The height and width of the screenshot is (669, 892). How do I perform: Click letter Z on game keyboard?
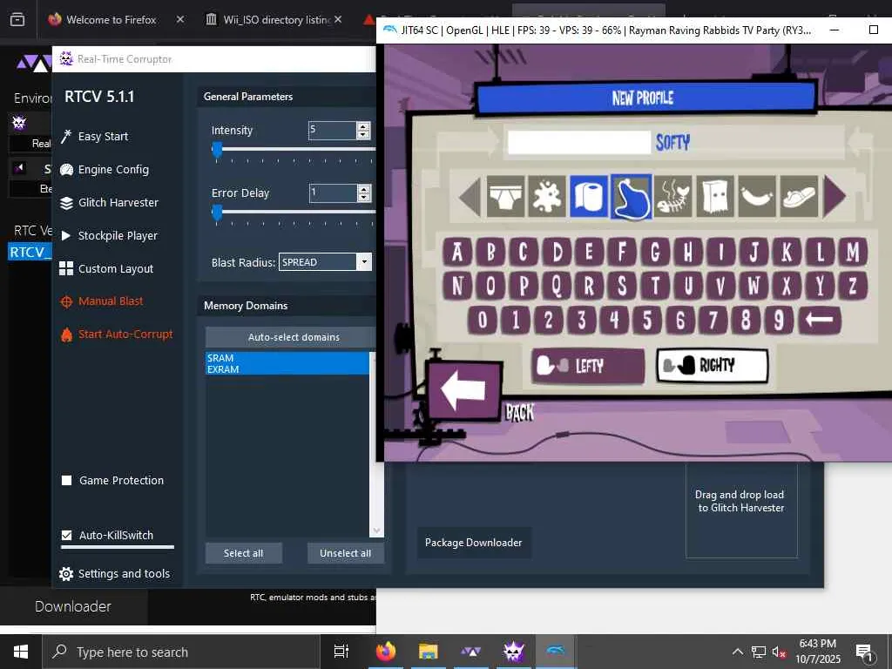pos(852,286)
